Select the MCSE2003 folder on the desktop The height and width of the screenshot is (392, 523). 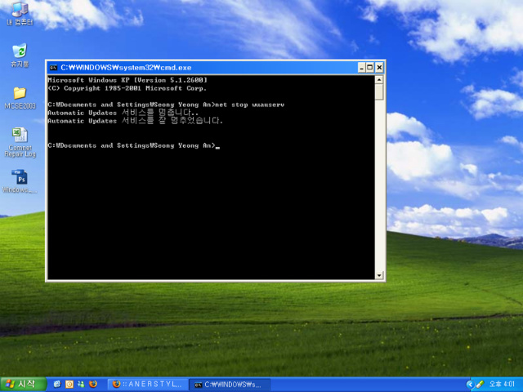(20, 98)
